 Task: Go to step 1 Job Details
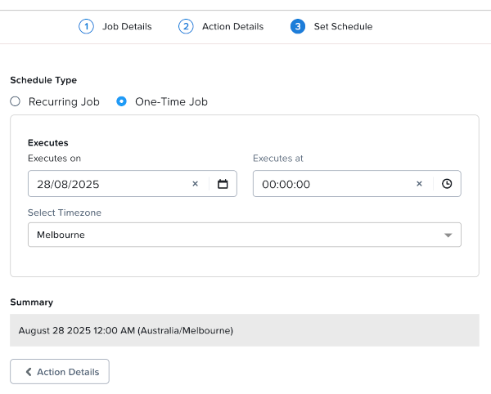pyautogui.click(x=115, y=27)
